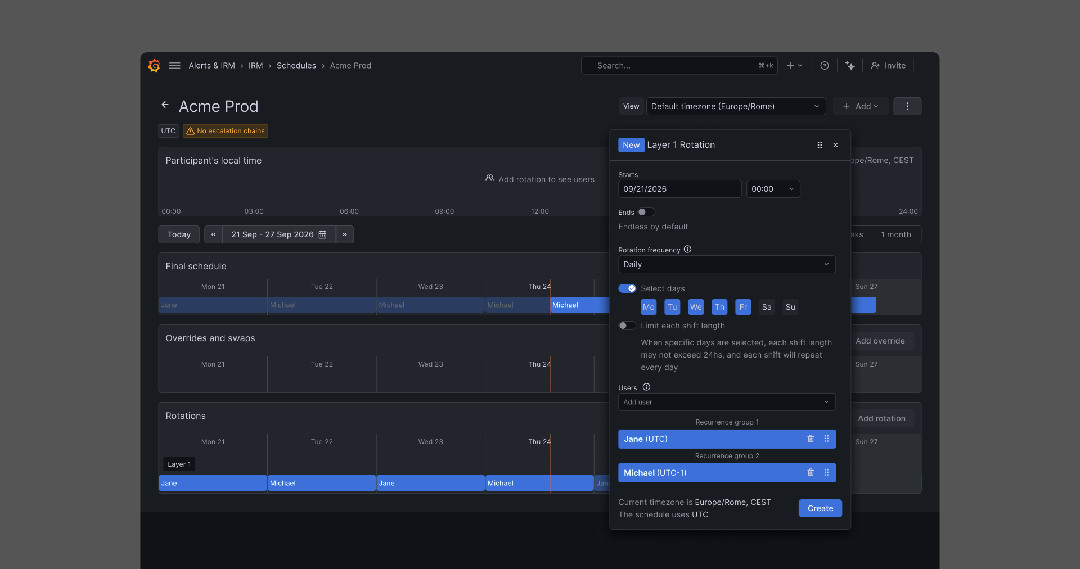1080x569 pixels.
Task: Deselect We day button
Action: coord(696,307)
